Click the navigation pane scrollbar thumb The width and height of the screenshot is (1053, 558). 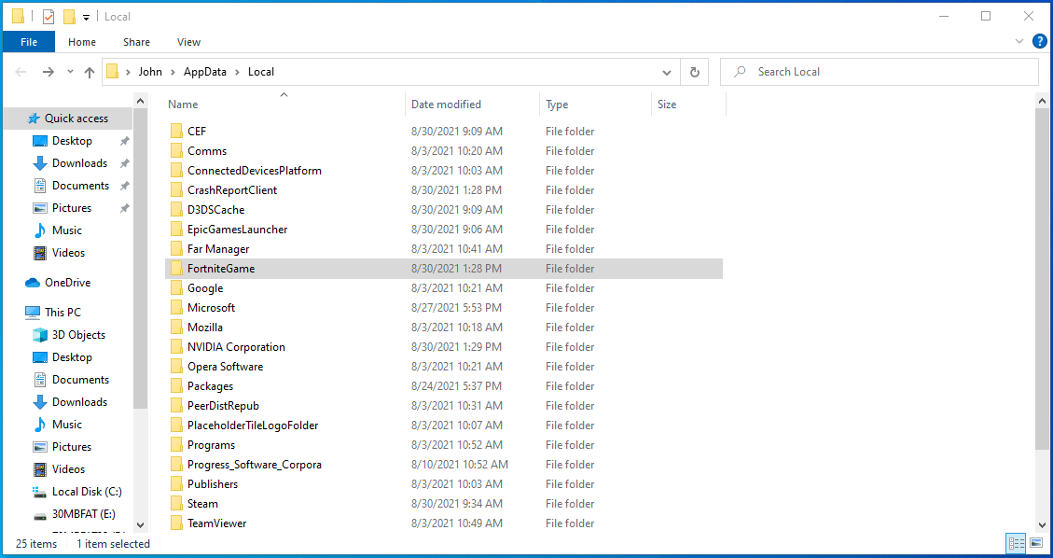140,258
